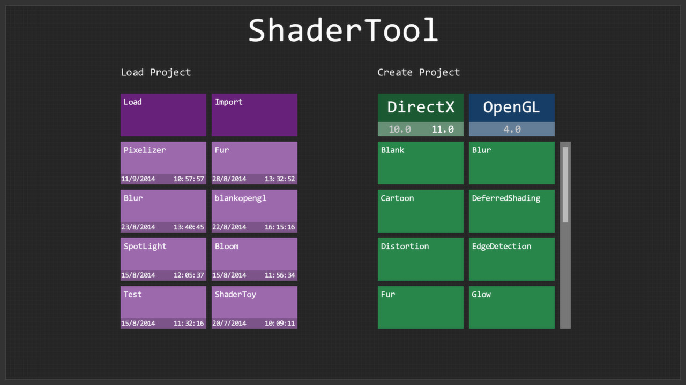
Task: Create a Blank project template
Action: coord(420,163)
